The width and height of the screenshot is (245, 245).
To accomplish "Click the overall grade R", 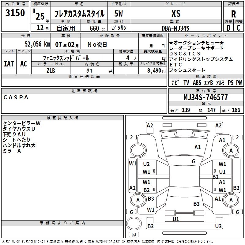I will 233,14.
